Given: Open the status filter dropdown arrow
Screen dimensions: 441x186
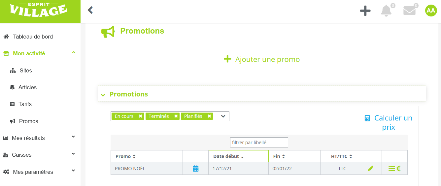Looking at the screenshot, I should pyautogui.click(x=223, y=116).
